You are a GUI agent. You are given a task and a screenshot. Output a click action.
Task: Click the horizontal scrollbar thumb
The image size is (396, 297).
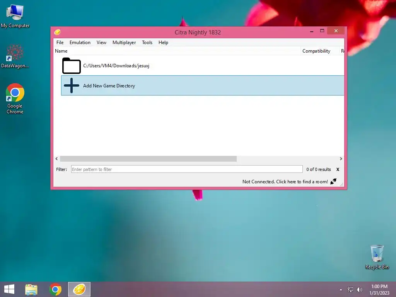148,159
